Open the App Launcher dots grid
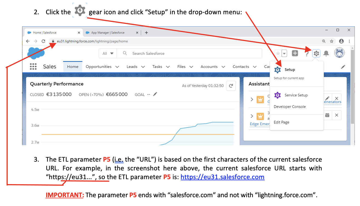The width and height of the screenshot is (360, 206). [33, 67]
